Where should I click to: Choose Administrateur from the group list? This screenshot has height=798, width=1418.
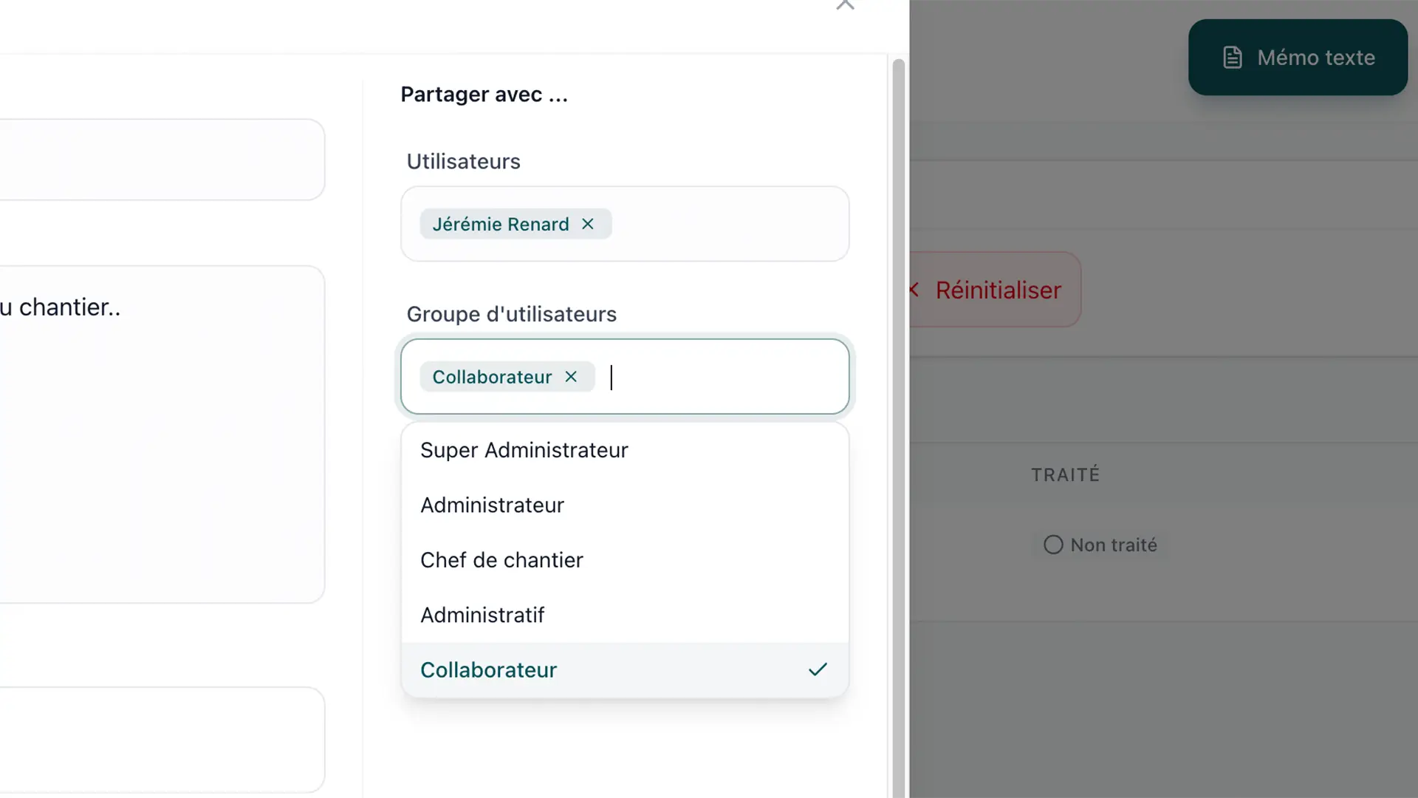[x=625, y=505]
